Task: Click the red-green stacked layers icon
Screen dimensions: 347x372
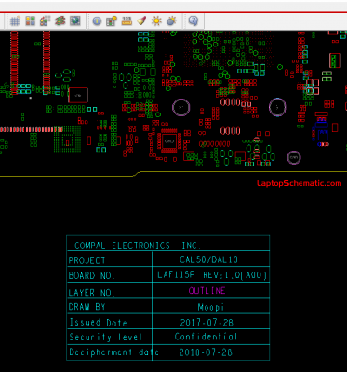Action: tap(60, 21)
